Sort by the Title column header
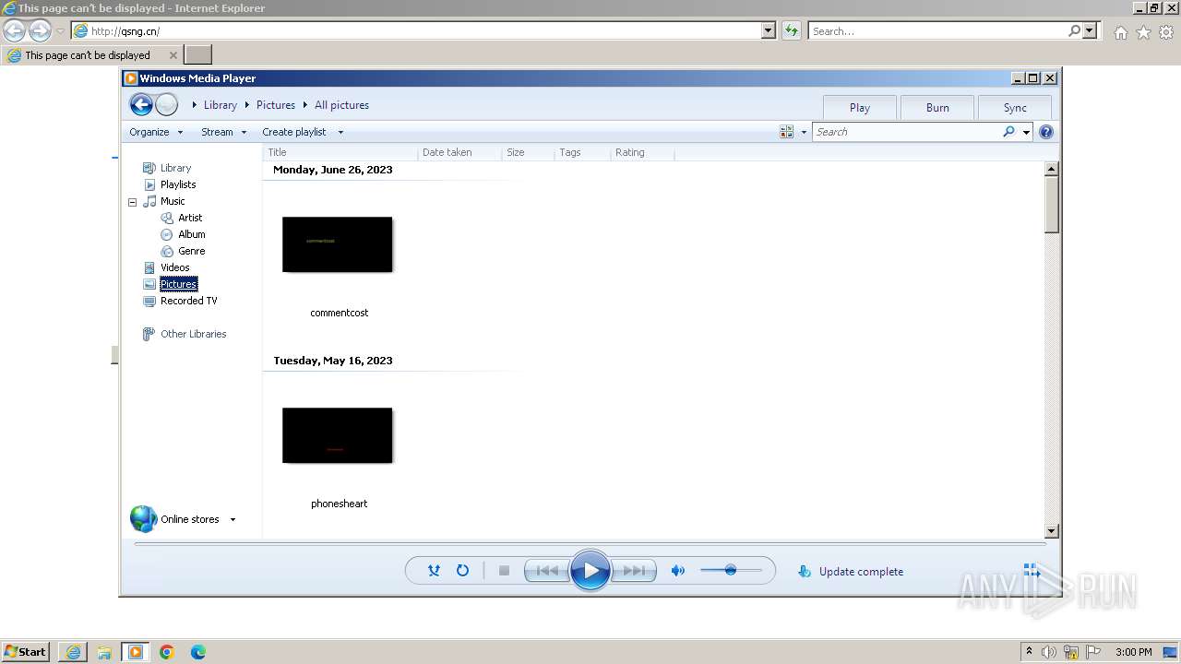The width and height of the screenshot is (1181, 664). tap(340, 152)
